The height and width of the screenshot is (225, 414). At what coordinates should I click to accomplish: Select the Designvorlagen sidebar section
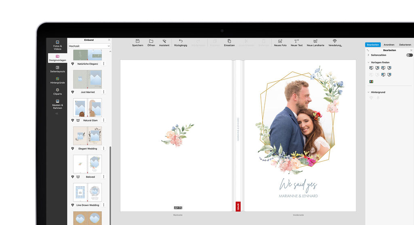point(57,58)
